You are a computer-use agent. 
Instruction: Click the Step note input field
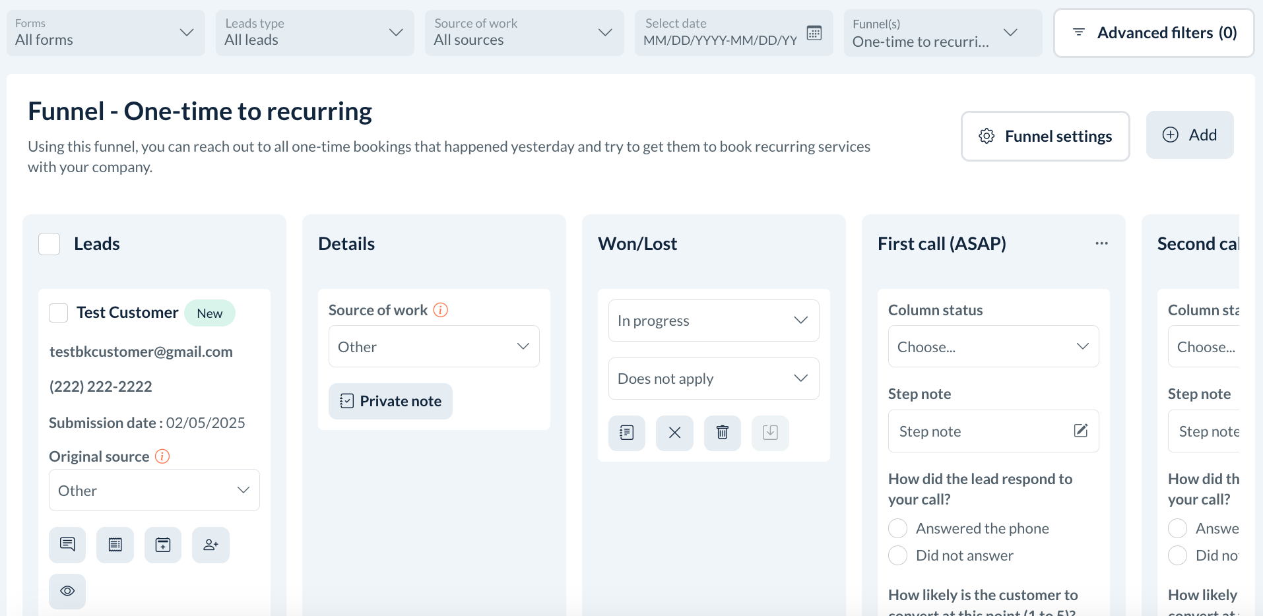[x=983, y=431]
